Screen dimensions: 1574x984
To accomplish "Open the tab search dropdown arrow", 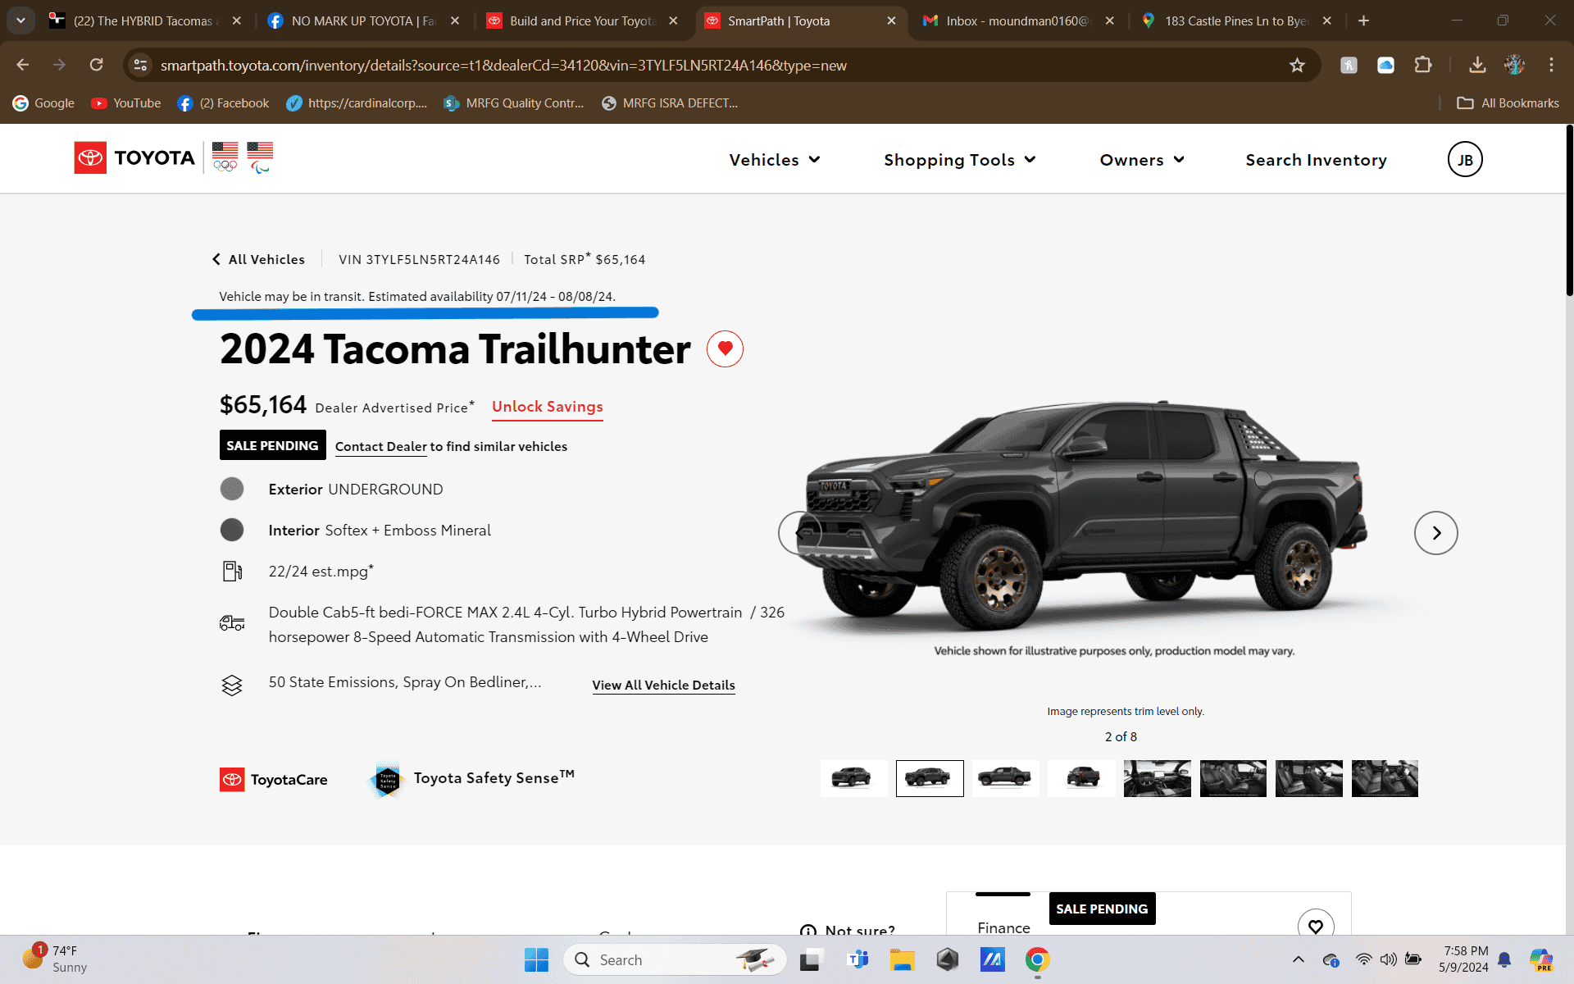I will (x=20, y=21).
